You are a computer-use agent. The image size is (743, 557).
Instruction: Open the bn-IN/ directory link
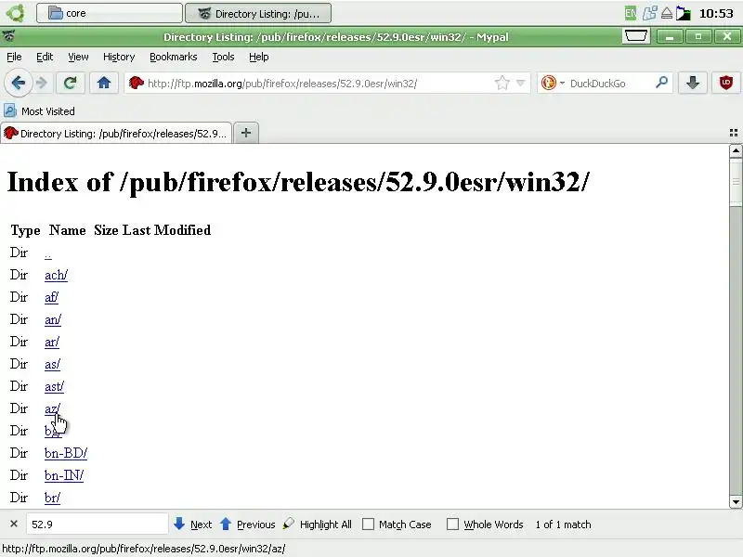point(64,475)
